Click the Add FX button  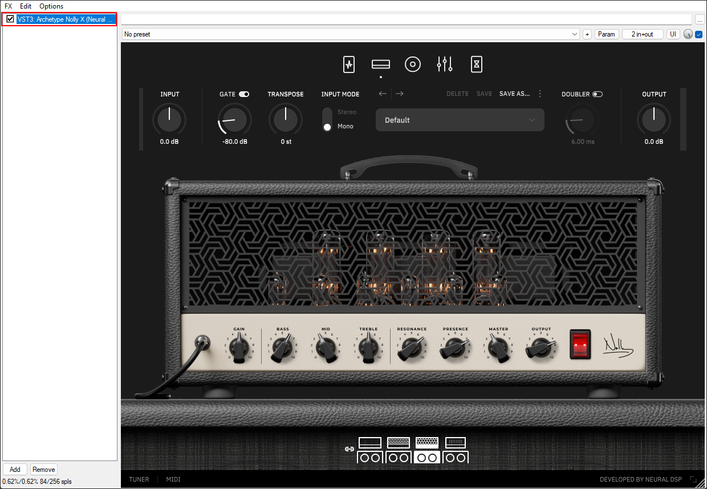click(x=15, y=470)
